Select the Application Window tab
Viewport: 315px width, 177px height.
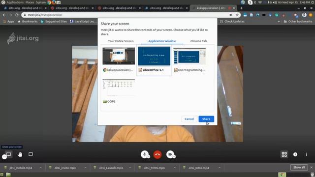(x=162, y=41)
